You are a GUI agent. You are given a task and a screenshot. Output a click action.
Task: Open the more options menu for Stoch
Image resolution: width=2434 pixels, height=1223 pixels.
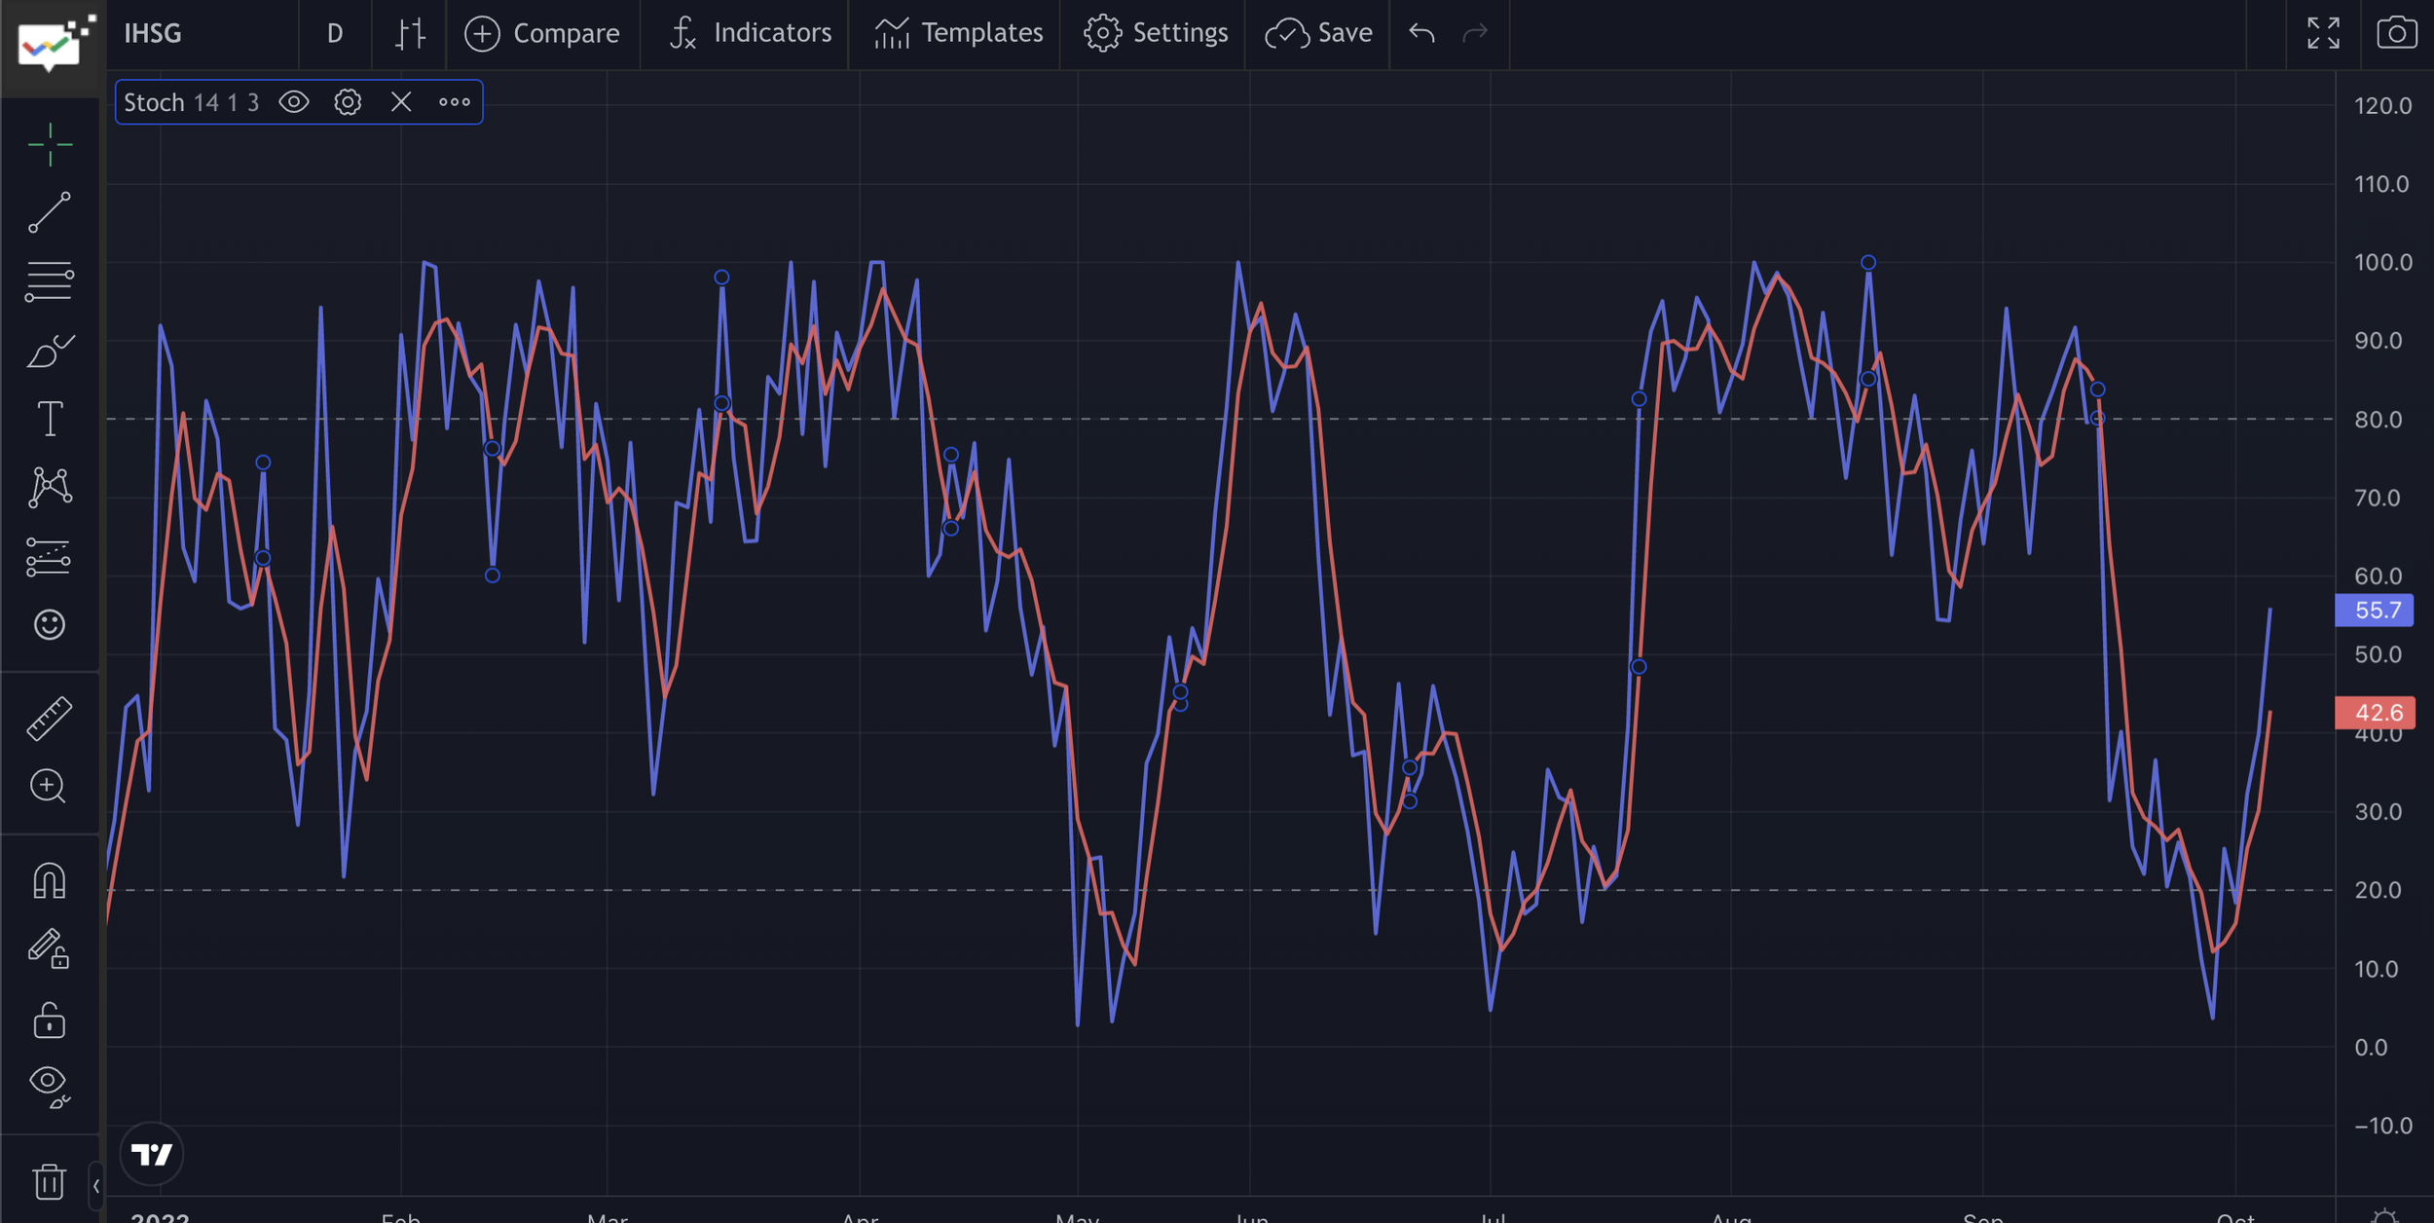pos(454,101)
